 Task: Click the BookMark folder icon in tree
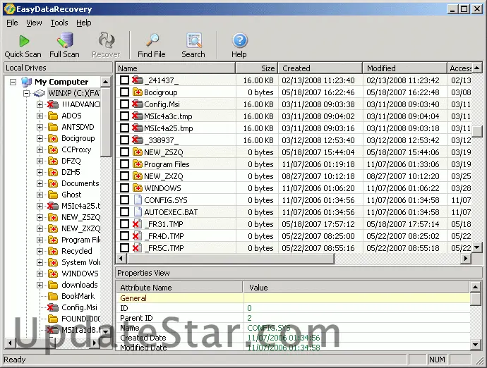pos(53,296)
